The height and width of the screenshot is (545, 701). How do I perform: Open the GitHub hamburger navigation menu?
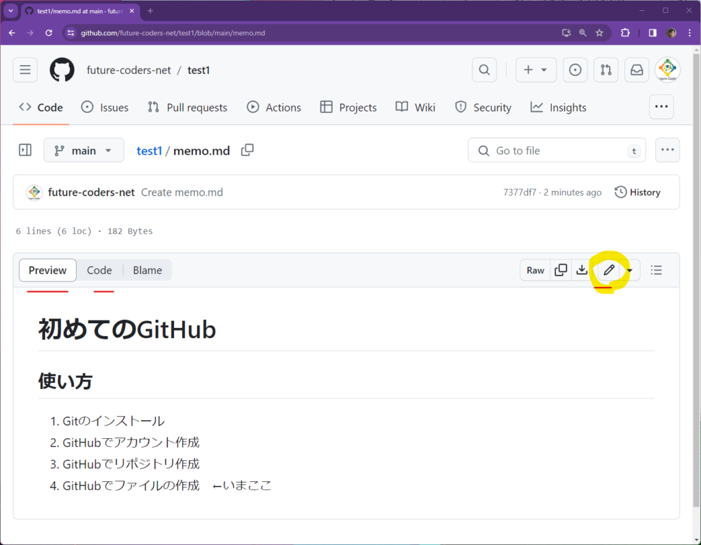pyautogui.click(x=25, y=70)
